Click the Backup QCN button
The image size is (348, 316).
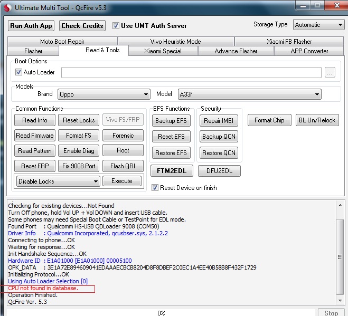point(219,137)
